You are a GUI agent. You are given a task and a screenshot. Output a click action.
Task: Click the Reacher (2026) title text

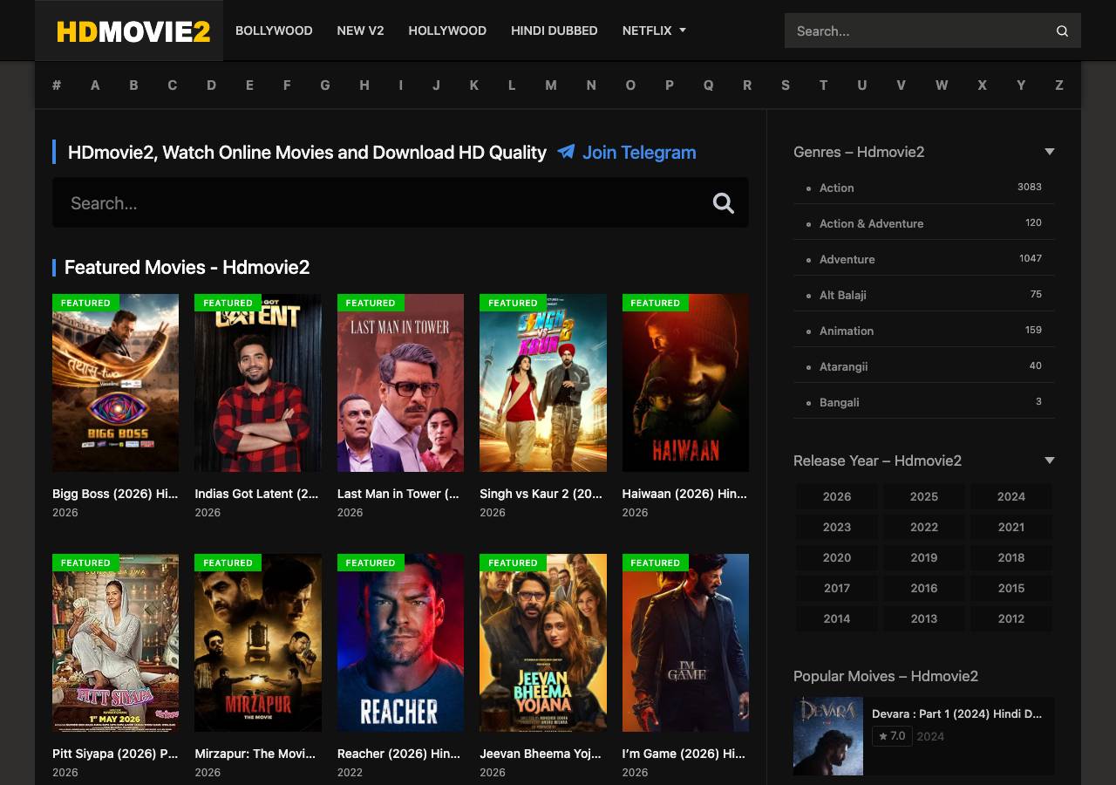pos(399,754)
